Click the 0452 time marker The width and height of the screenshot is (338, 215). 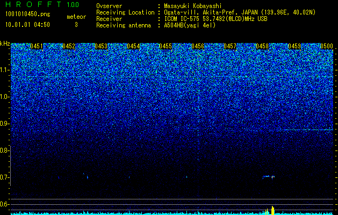[x=69, y=46]
